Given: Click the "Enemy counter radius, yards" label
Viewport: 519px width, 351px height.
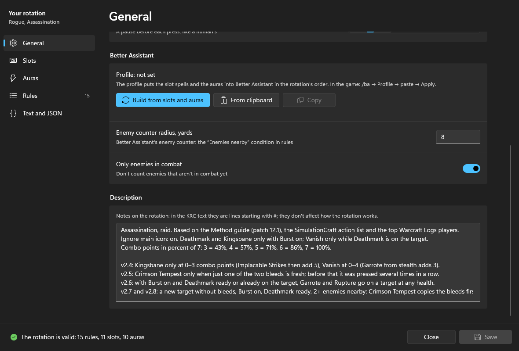Looking at the screenshot, I should (x=154, y=133).
